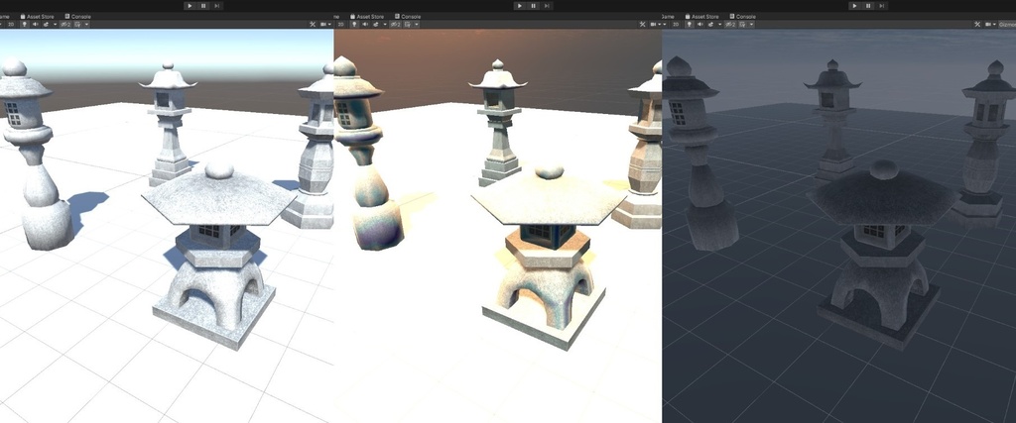Viewport: 1016px width, 423px height.
Task: Select hexagonal-roof lantern in the orange-sky scene
Action: [x=547, y=256]
